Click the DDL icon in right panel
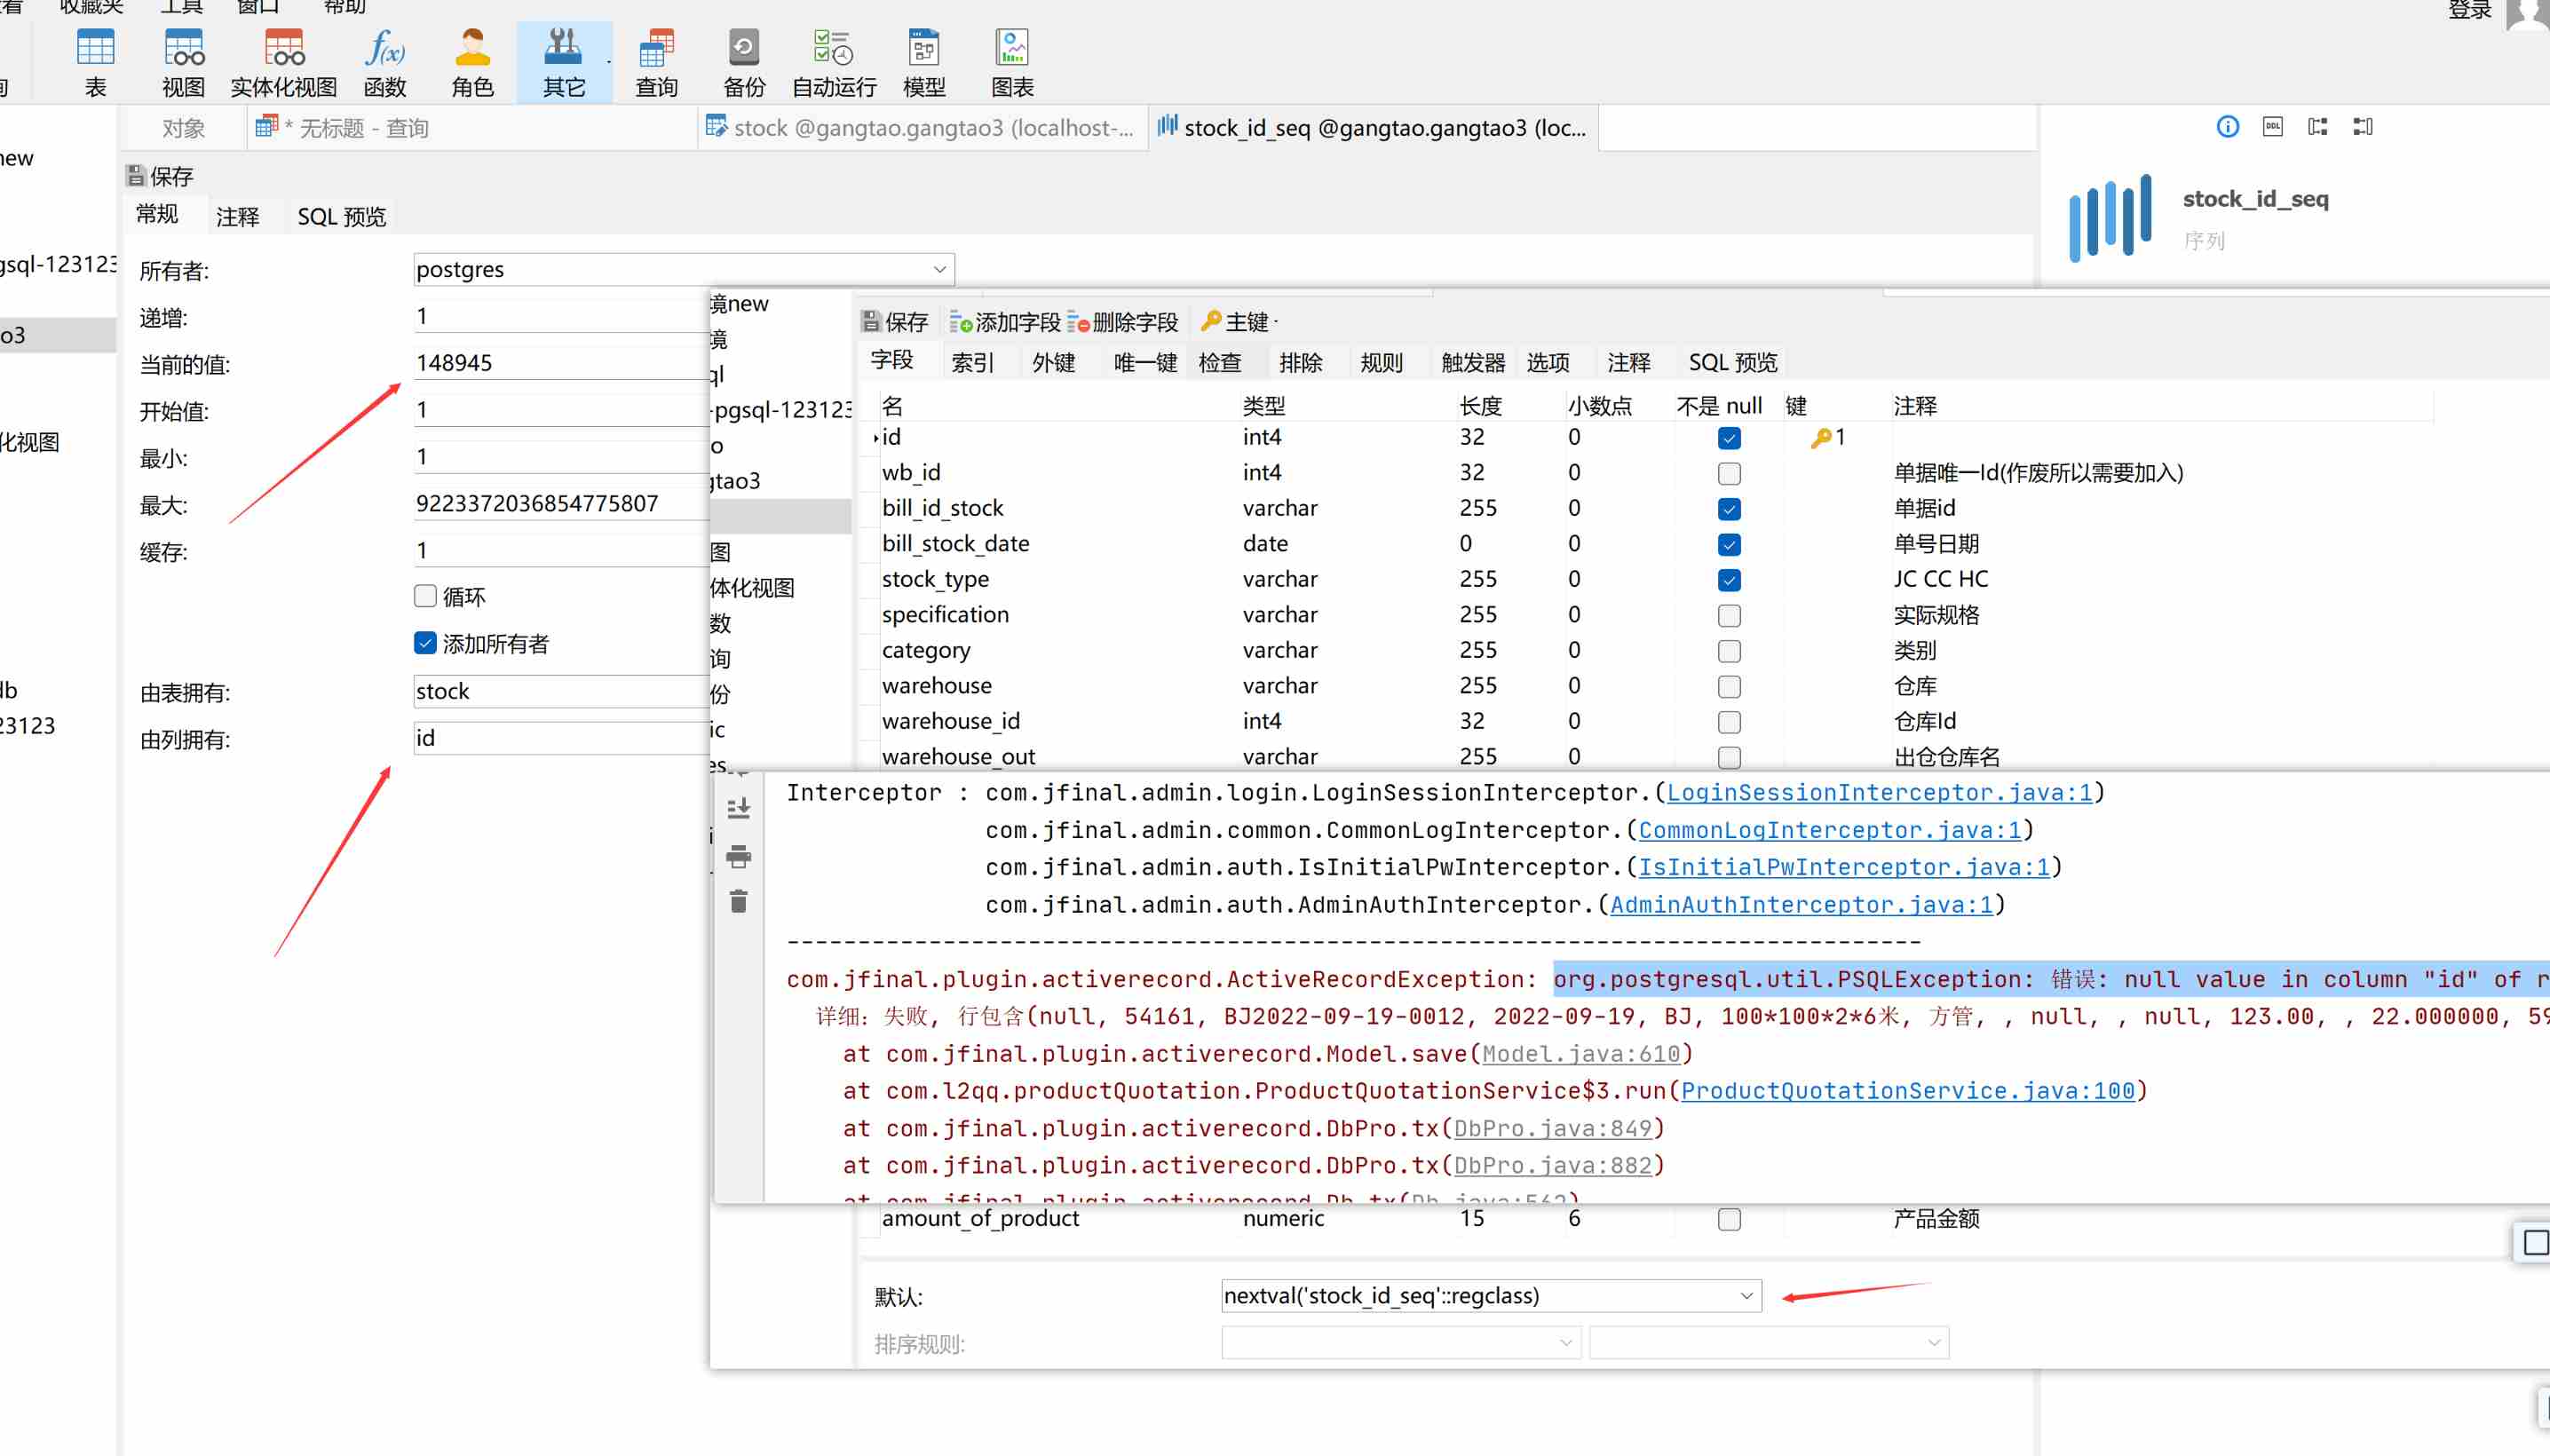2550x1456 pixels. click(x=2272, y=127)
